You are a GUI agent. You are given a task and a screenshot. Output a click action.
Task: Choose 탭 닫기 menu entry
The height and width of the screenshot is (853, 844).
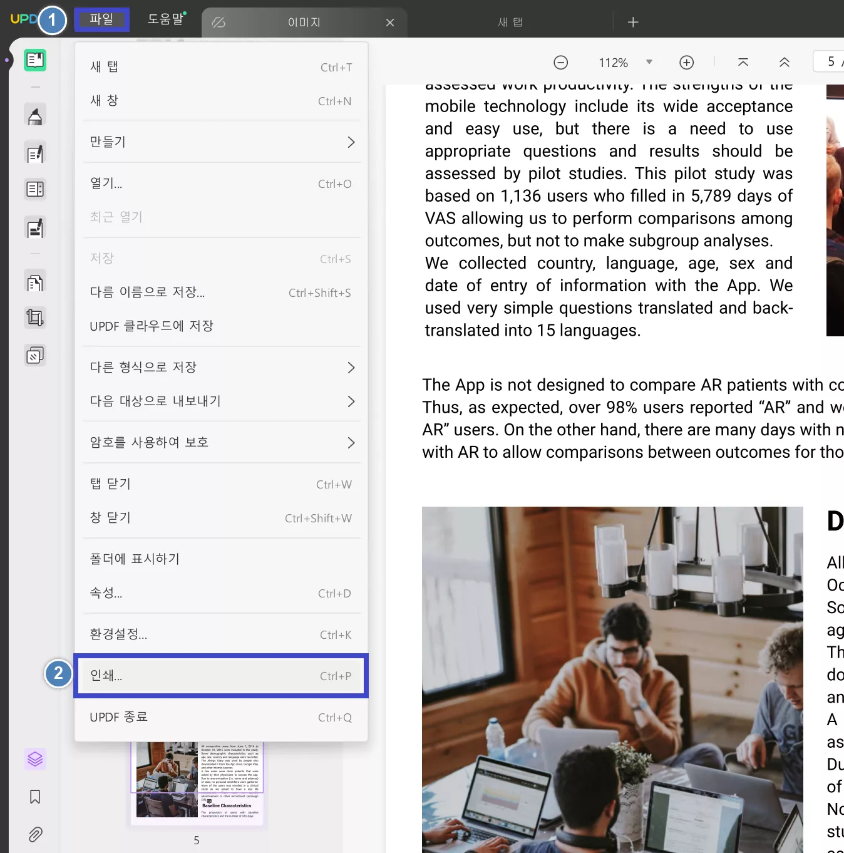[221, 484]
